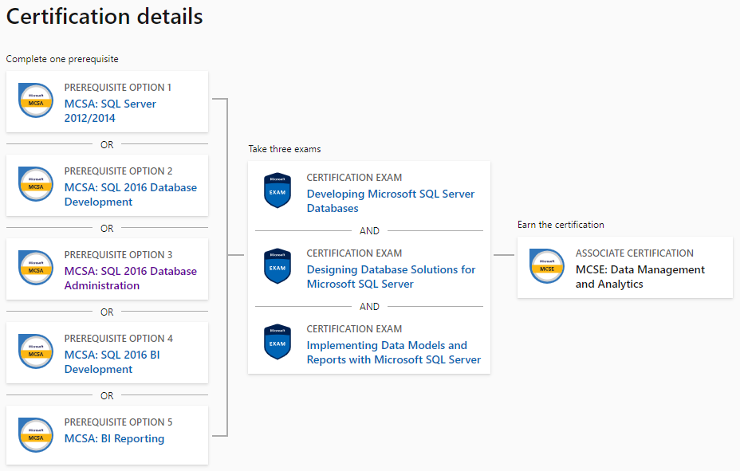
Task: Click the MCSA badge for Prerequisite Option 1
Action: point(36,100)
